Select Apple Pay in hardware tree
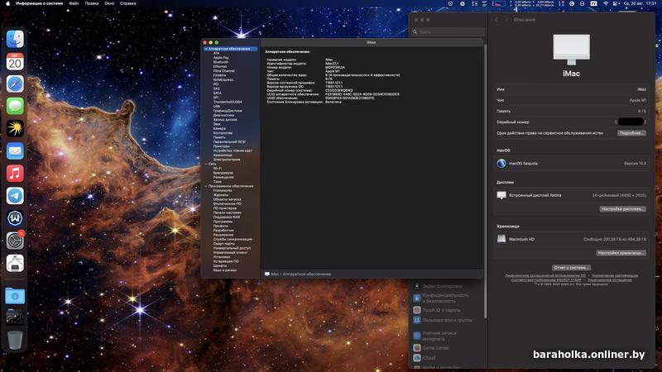Viewport: 662px width, 372px height. click(x=221, y=58)
